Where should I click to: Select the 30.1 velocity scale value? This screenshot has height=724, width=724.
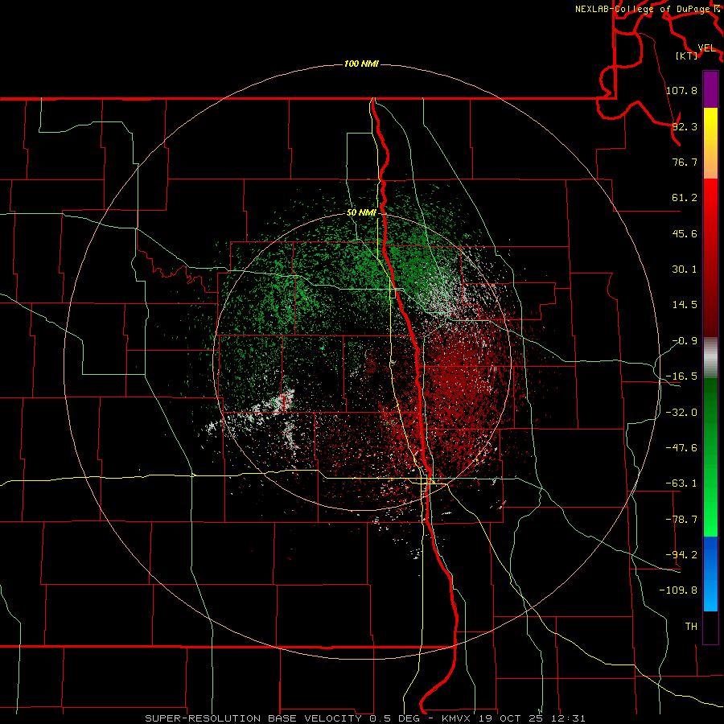click(x=685, y=269)
